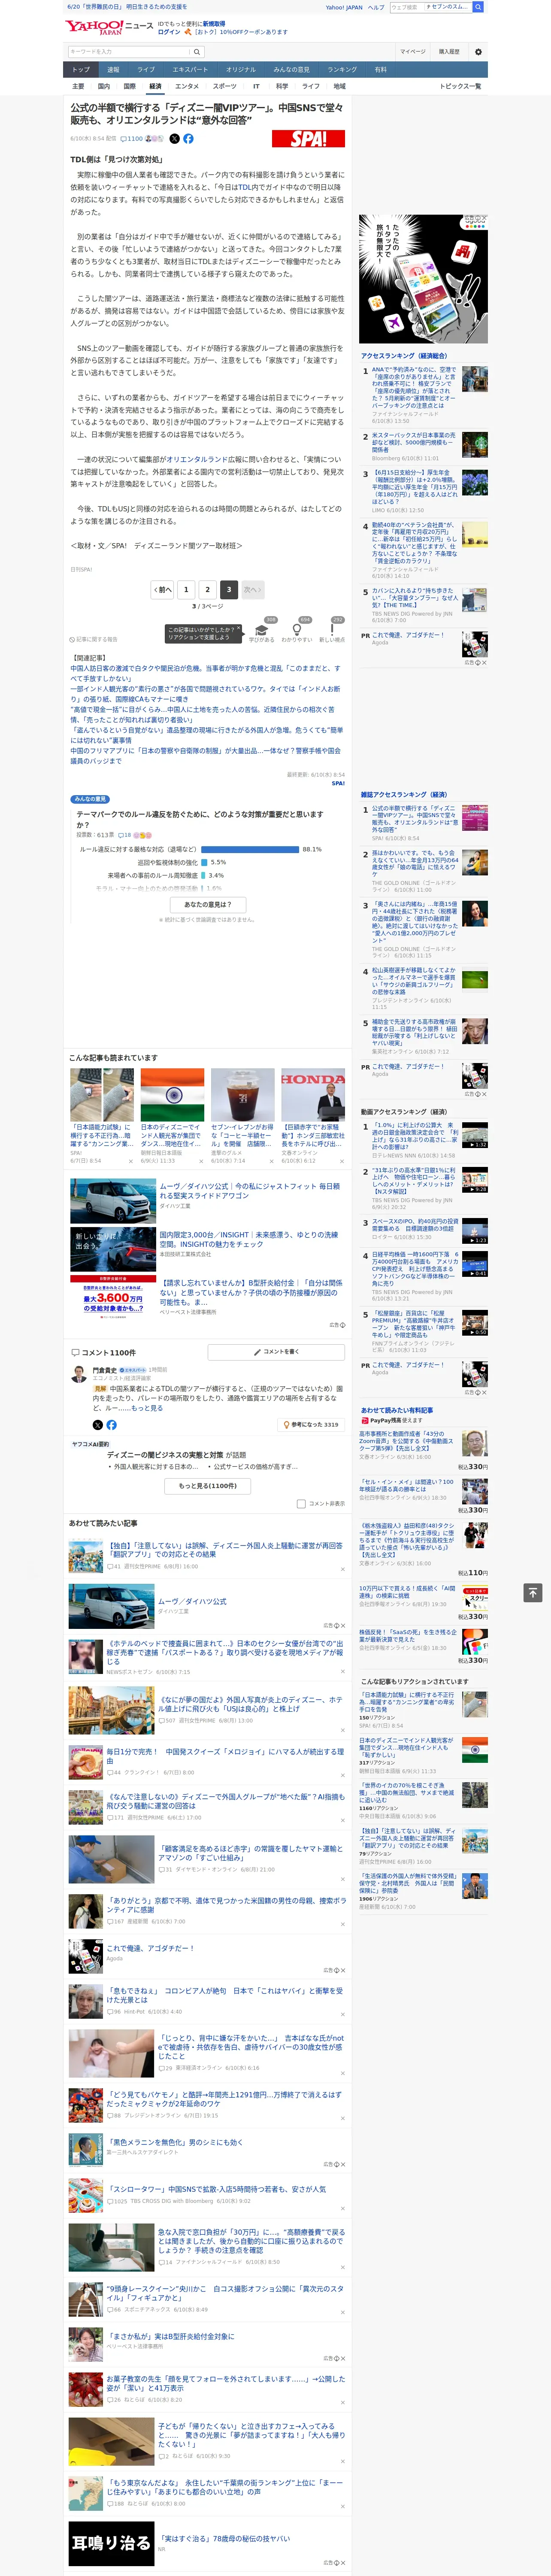Viewport: 551px width, 2576px height.
Task: Click the ヘルプ link in top bar
Action: pyautogui.click(x=376, y=7)
